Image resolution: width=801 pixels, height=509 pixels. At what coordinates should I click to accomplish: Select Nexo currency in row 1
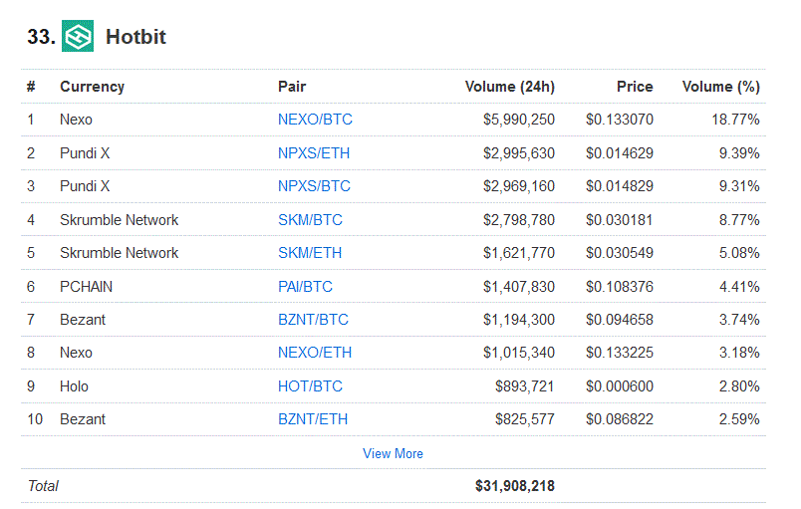pos(76,120)
